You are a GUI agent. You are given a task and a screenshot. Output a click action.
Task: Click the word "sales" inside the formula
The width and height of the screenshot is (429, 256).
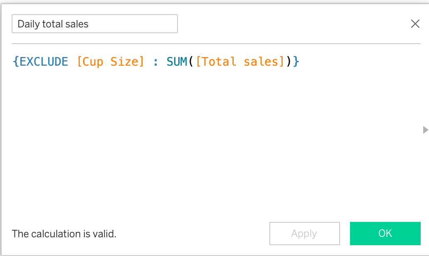[261, 62]
